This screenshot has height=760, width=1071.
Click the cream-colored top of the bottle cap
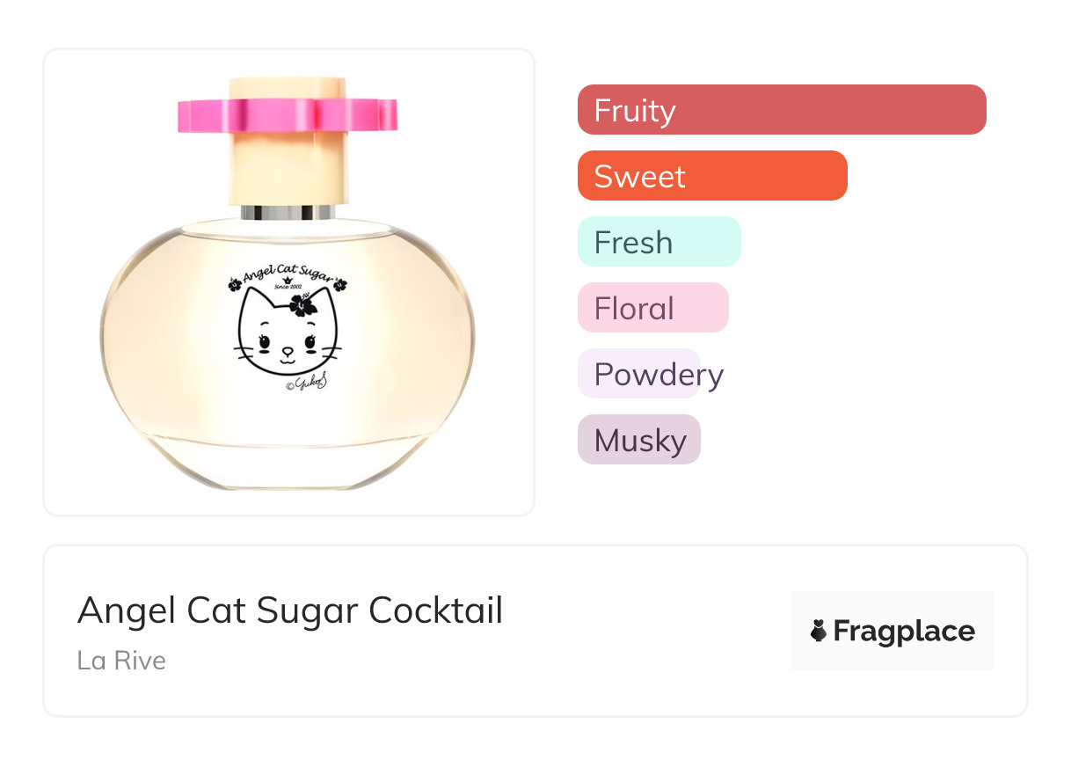click(x=287, y=87)
